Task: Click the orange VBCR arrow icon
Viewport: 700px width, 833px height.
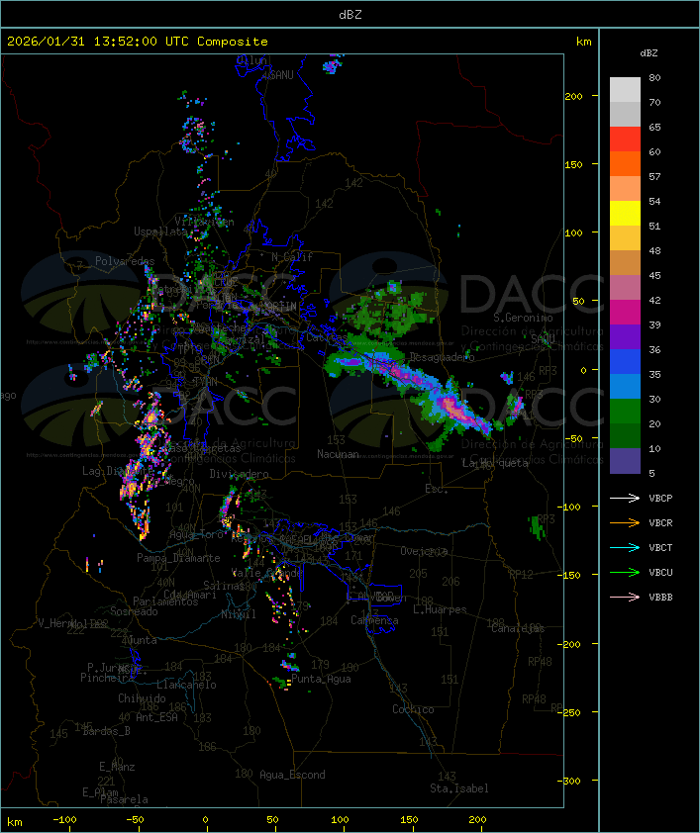Action: [x=625, y=522]
